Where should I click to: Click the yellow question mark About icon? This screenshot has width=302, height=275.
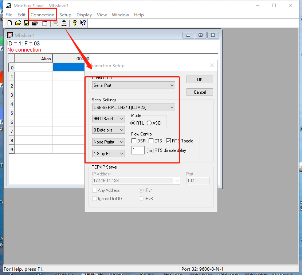pos(75,23)
